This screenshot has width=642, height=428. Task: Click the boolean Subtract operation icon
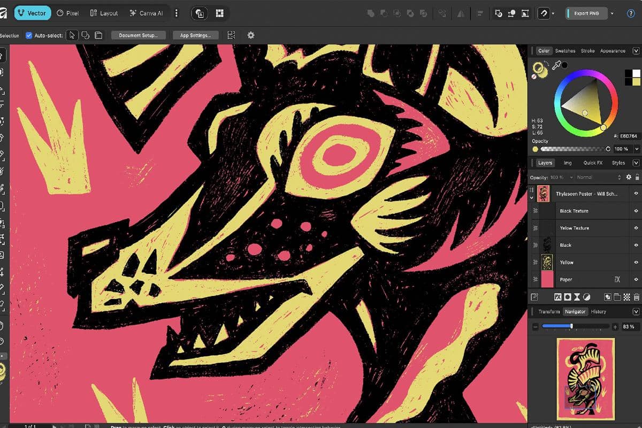tap(383, 13)
